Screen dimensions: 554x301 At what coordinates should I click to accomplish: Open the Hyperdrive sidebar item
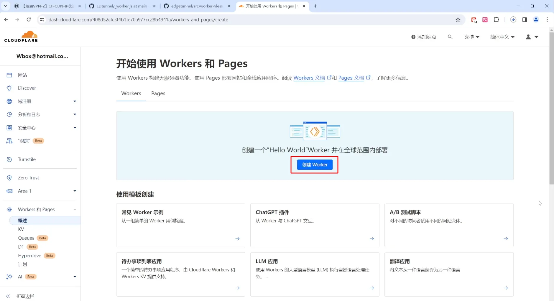click(x=29, y=256)
